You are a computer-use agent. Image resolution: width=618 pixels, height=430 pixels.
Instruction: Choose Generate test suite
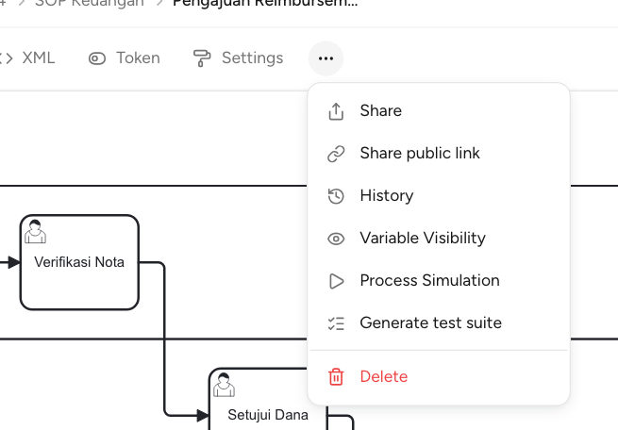[x=439, y=323]
